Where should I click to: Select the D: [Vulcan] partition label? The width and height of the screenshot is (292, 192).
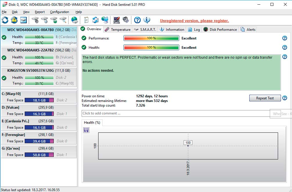pos(10,107)
